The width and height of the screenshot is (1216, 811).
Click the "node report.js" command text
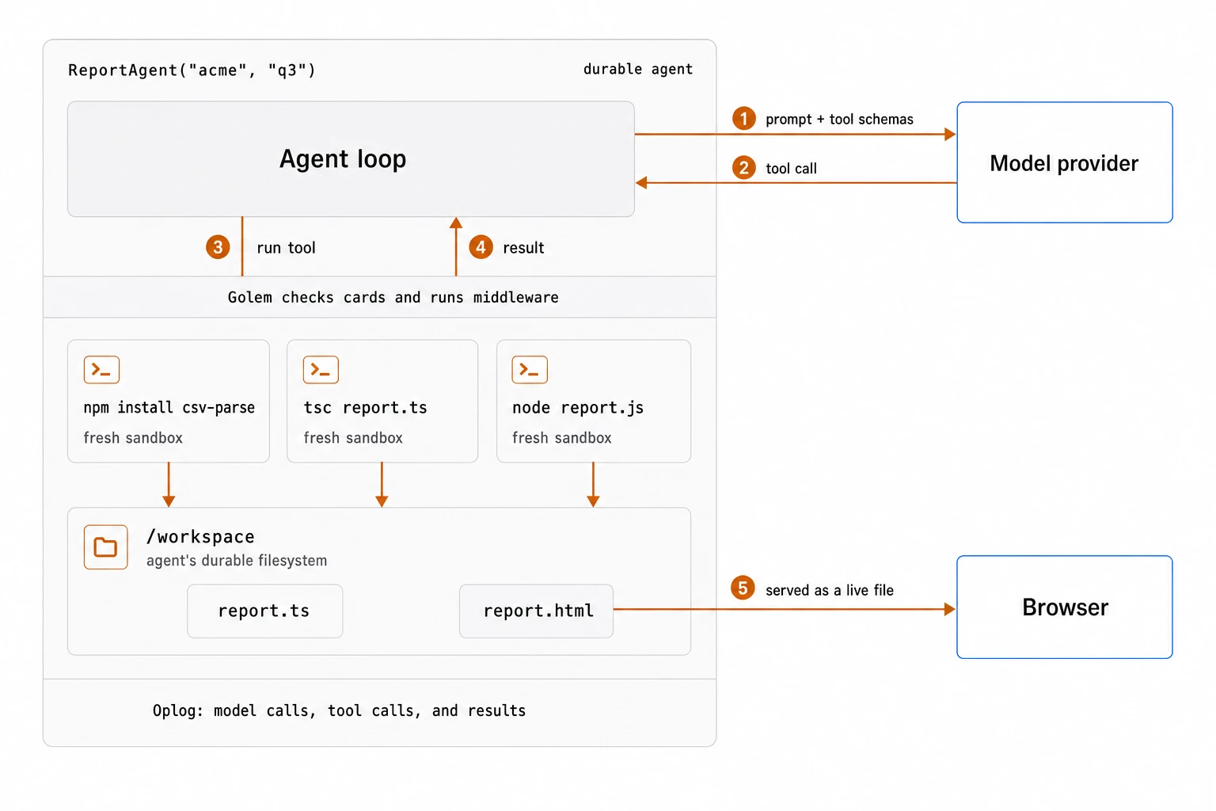tap(578, 408)
